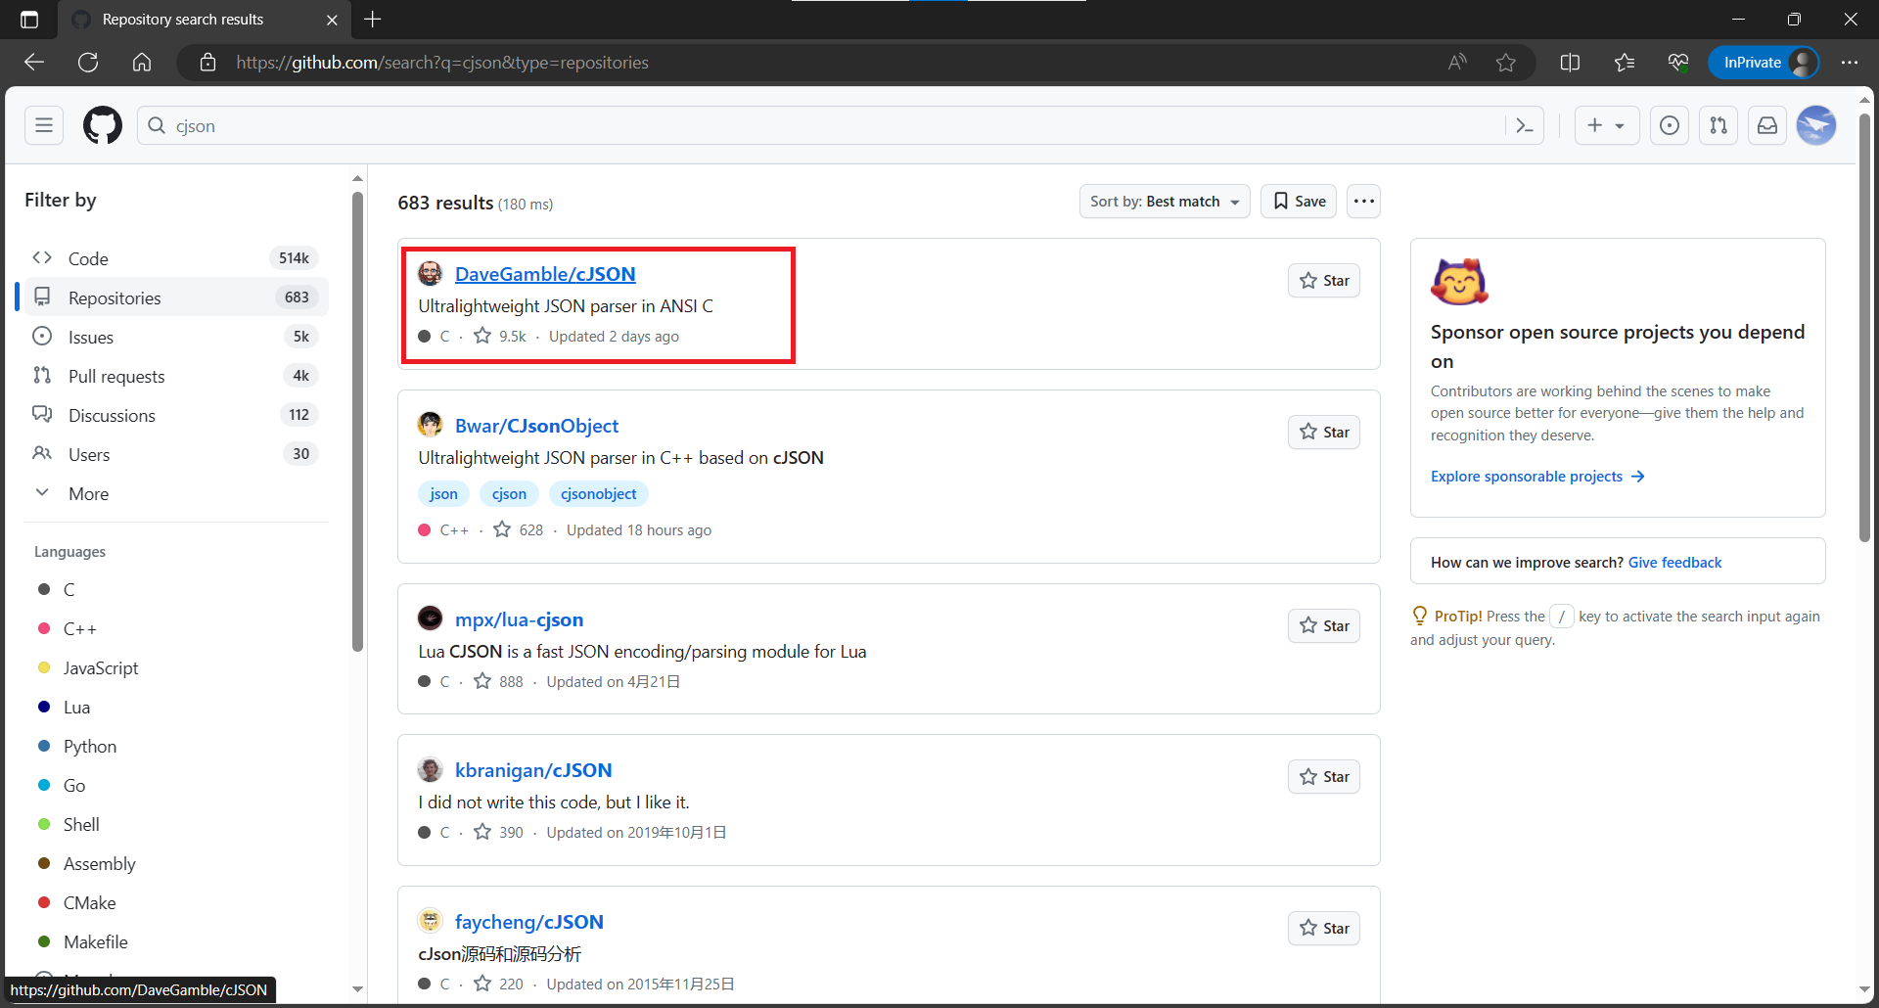Open the faycheng/cJSON repository link
The height and width of the screenshot is (1008, 1879).
tap(529, 922)
